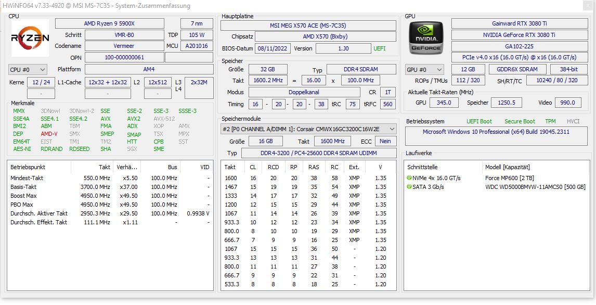The image size is (596, 305).
Task: Click the 105 W TDP value
Action: pos(197,35)
